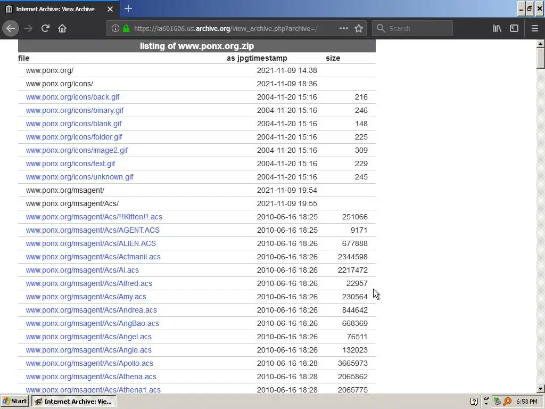
Task: Open the Angel.acs file link
Action: click(89, 337)
